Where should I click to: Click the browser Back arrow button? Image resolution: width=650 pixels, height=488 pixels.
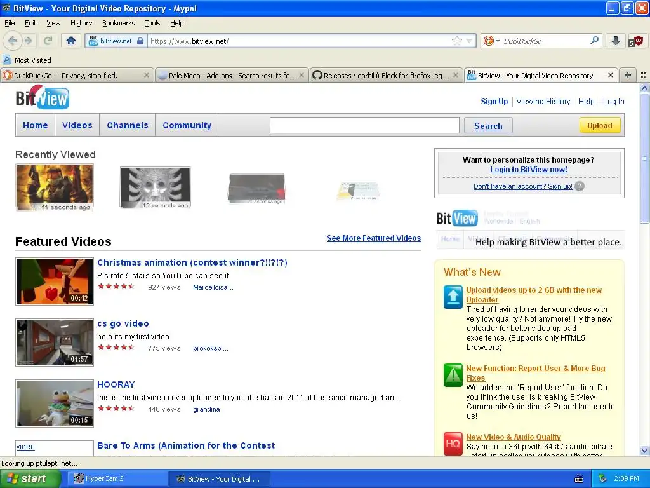11,41
